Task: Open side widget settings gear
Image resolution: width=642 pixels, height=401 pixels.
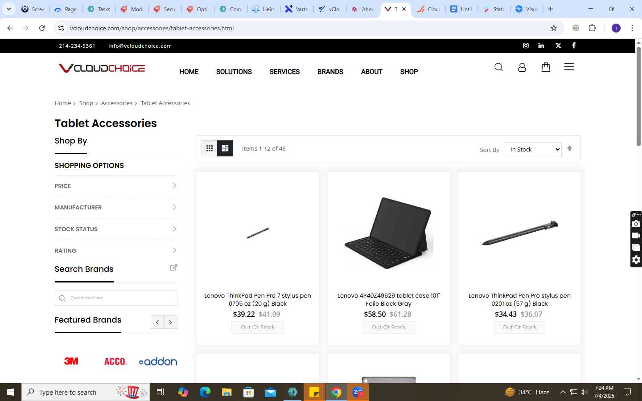Action: (x=636, y=260)
